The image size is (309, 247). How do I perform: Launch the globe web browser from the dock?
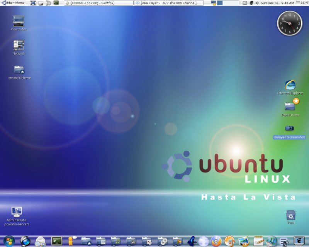pos(25,241)
